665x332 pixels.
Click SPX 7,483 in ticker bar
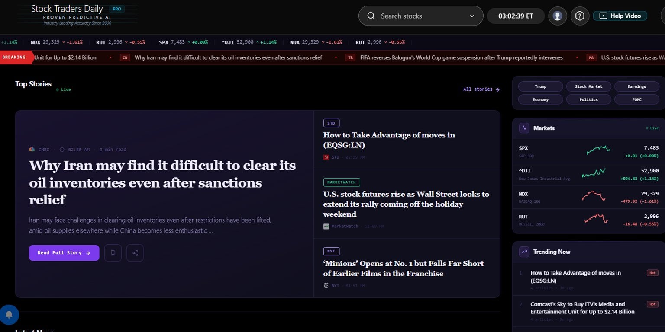[x=183, y=42]
